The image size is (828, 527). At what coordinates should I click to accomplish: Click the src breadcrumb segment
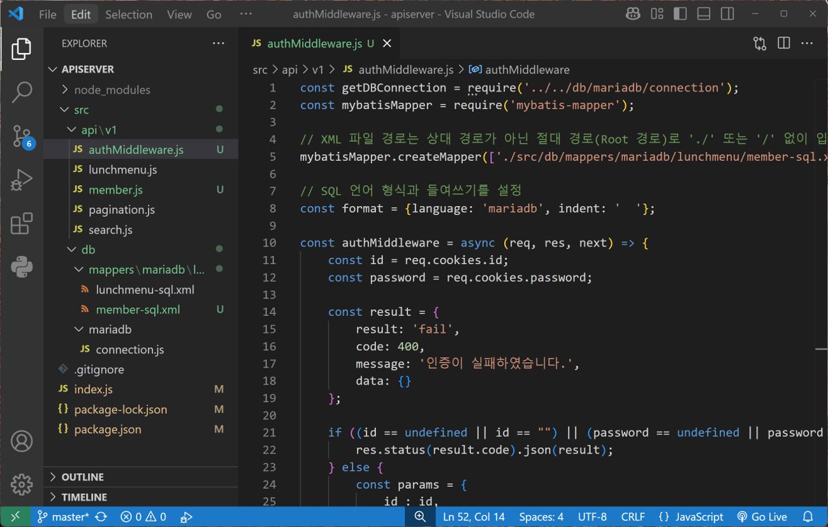click(x=260, y=70)
